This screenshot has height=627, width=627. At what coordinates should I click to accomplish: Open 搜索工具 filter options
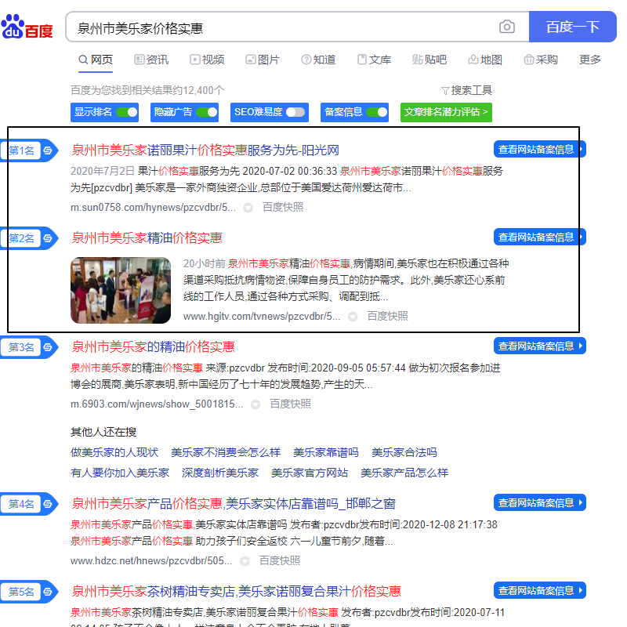(x=466, y=90)
